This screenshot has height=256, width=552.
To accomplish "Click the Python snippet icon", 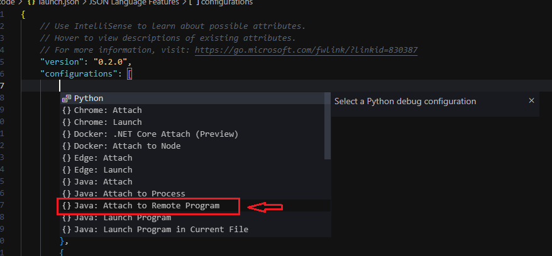I will [67, 99].
